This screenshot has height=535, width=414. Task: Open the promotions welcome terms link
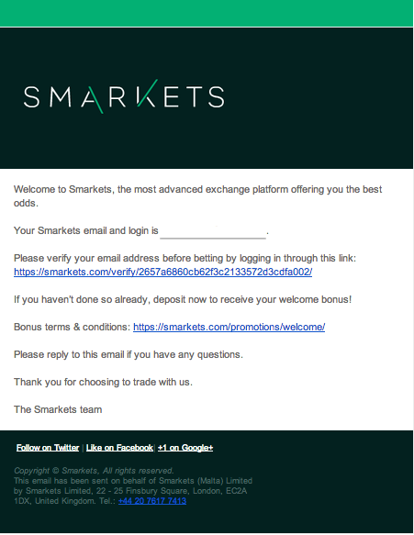coord(229,327)
